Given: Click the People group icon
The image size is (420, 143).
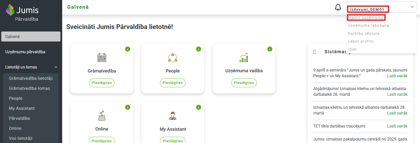Looking at the screenshot, I should click(173, 57).
